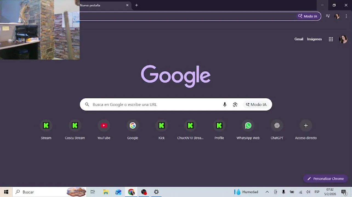352x197 pixels.
Task: Open File Explorer from the taskbar
Action: [x=106, y=192]
